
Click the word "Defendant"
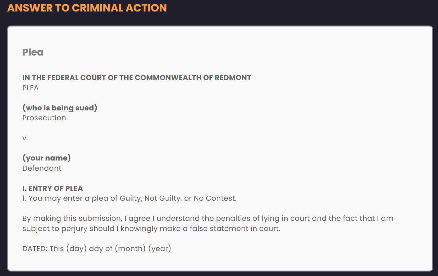click(x=42, y=168)
